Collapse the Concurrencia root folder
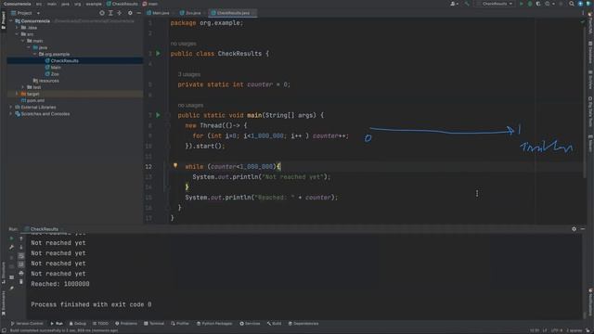This screenshot has width=594, height=334. (11, 21)
